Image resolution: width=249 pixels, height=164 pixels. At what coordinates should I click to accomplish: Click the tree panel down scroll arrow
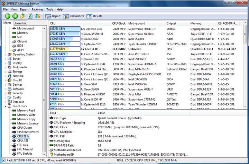click(x=44, y=154)
